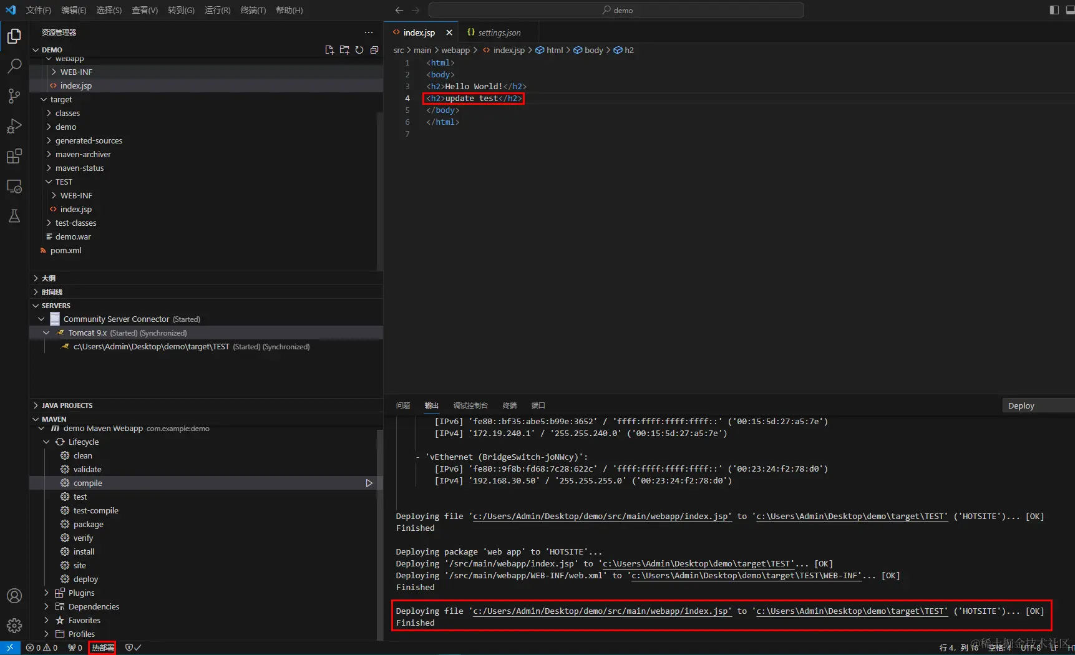Screen dimensions: 1075x655
Task: Select index.jsp under TEST folder
Action: coord(75,210)
